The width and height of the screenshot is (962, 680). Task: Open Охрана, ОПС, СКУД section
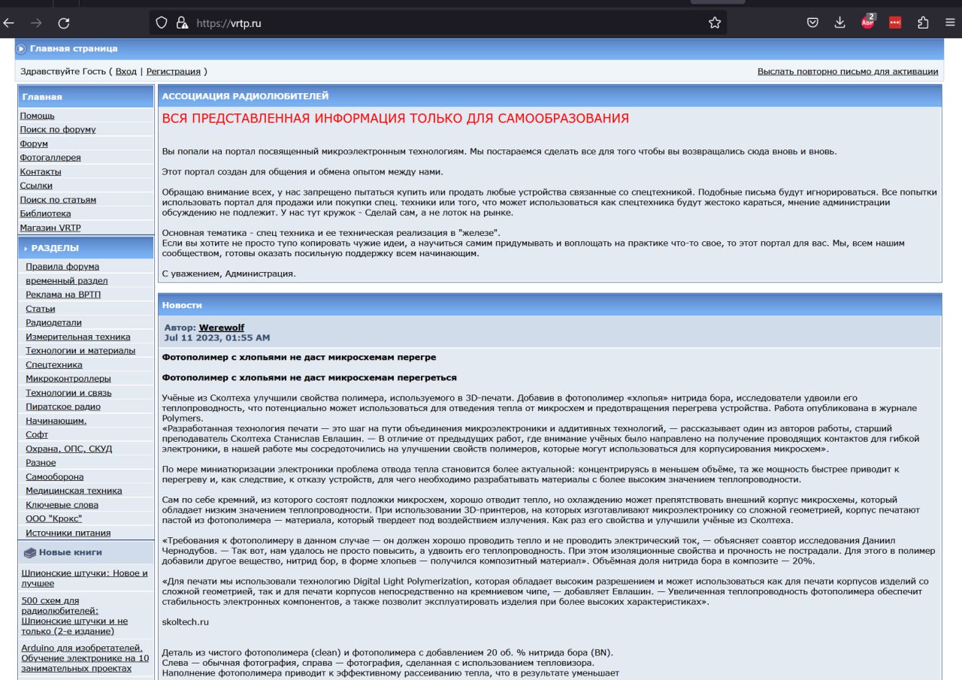(69, 449)
